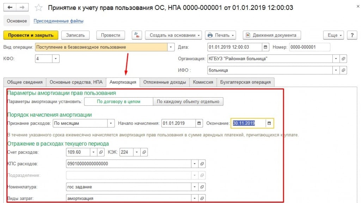The height and width of the screenshot is (203, 361).
Task: Click the back navigation arrow
Action: 10,7
